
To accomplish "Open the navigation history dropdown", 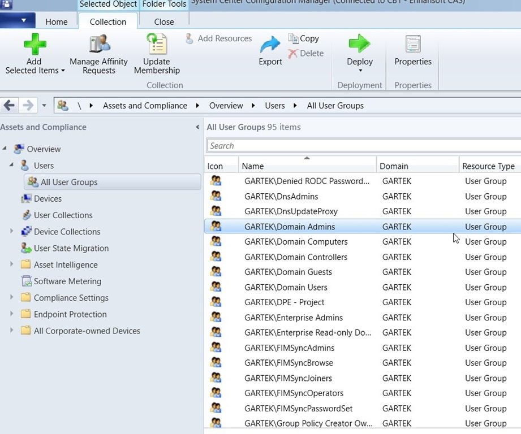I will pyautogui.click(x=44, y=106).
